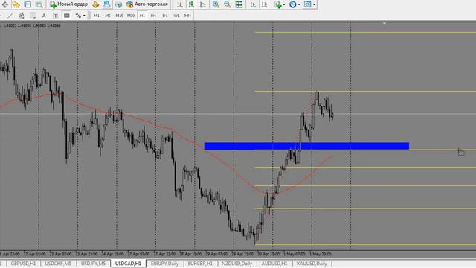Open the NZDUSD,Daily chart tab
Image resolution: width=476 pixels, height=268 pixels.
point(237,264)
